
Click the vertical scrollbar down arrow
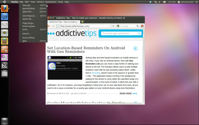[x=144, y=102]
